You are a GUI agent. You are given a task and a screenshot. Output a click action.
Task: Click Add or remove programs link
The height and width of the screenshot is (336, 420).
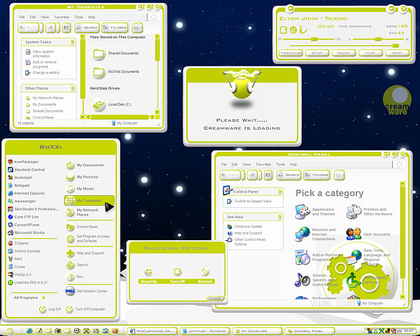(x=44, y=64)
